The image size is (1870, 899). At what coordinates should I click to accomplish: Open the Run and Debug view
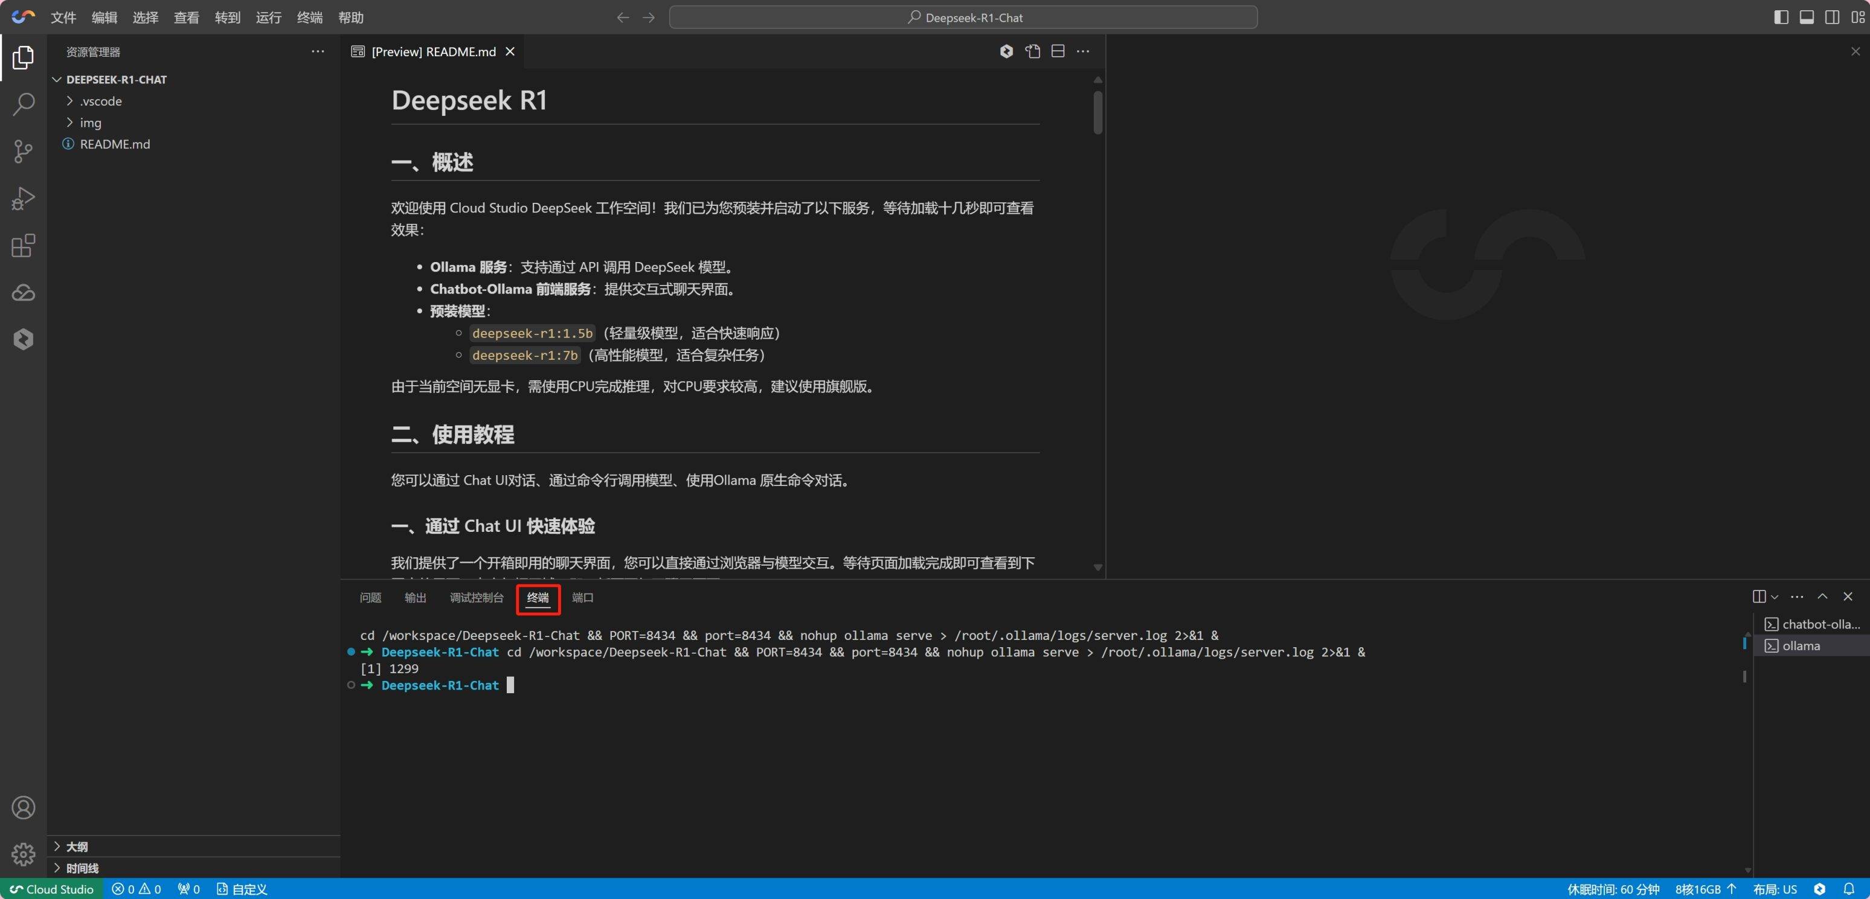(x=23, y=198)
